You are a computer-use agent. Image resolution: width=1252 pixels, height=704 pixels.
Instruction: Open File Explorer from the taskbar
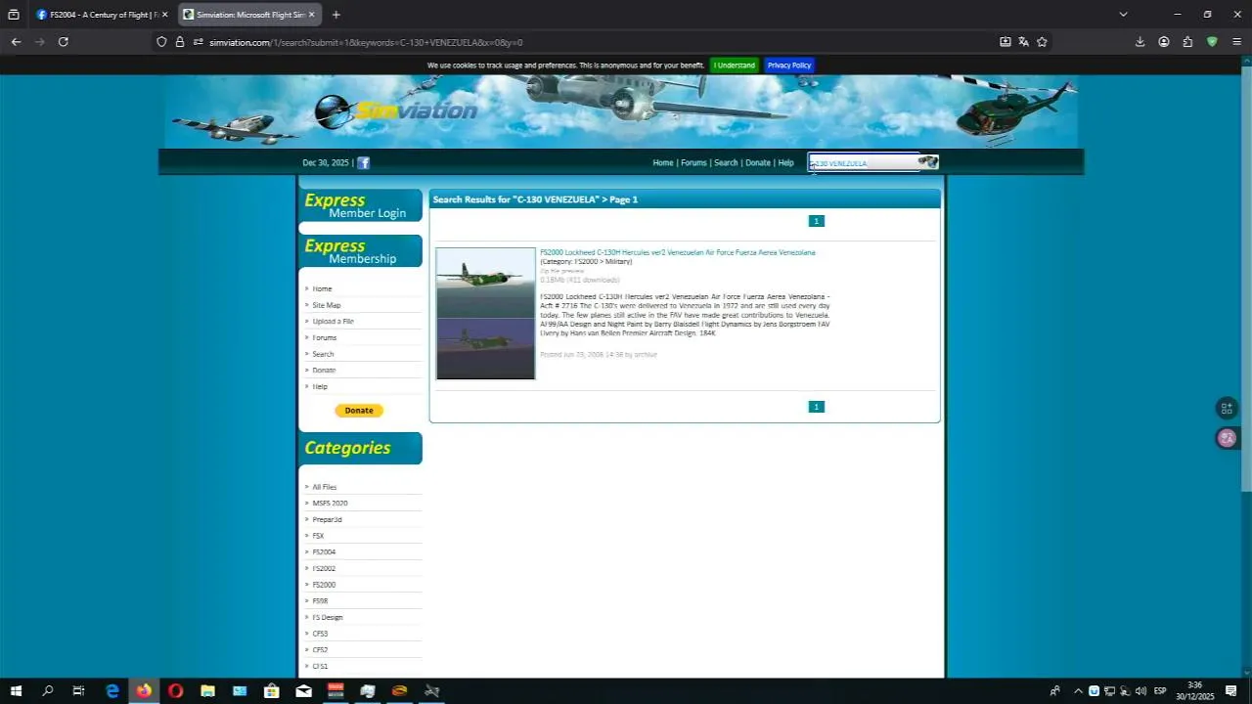[207, 691]
